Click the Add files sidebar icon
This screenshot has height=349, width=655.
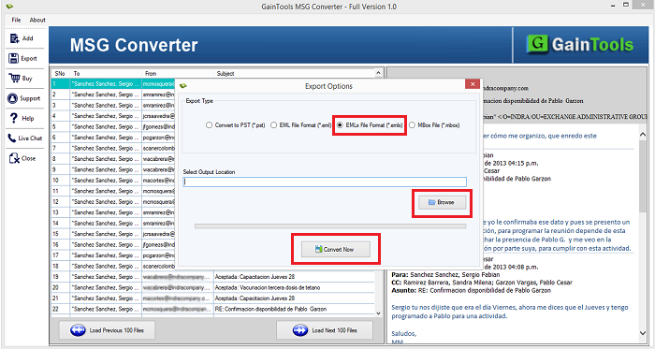click(x=14, y=38)
